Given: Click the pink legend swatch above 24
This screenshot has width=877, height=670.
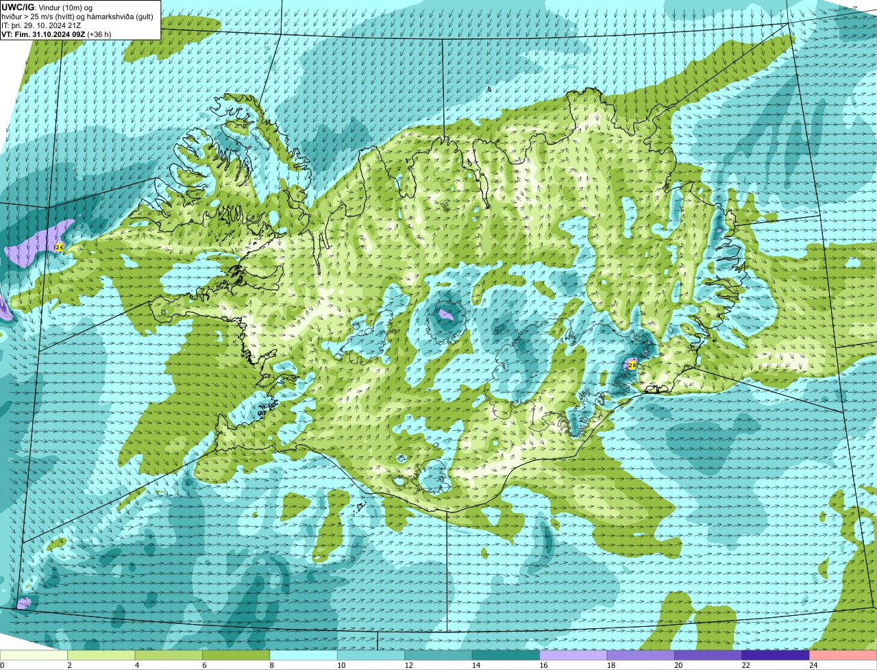Looking at the screenshot, I should 843,655.
